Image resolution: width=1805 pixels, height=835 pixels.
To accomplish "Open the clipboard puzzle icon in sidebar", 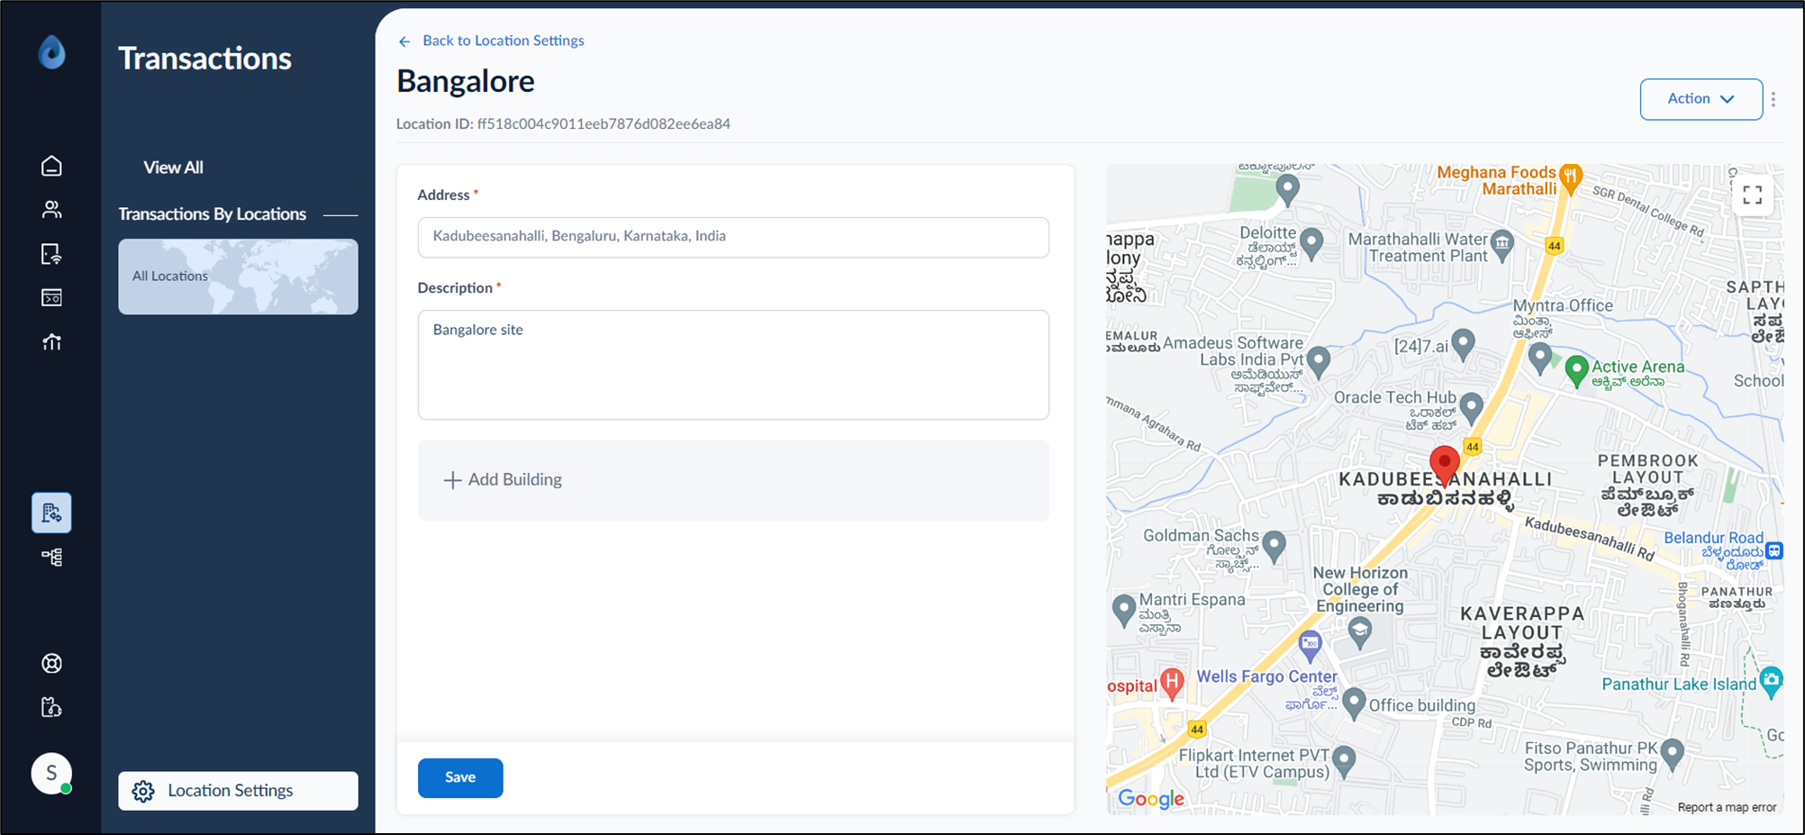I will click(x=51, y=708).
